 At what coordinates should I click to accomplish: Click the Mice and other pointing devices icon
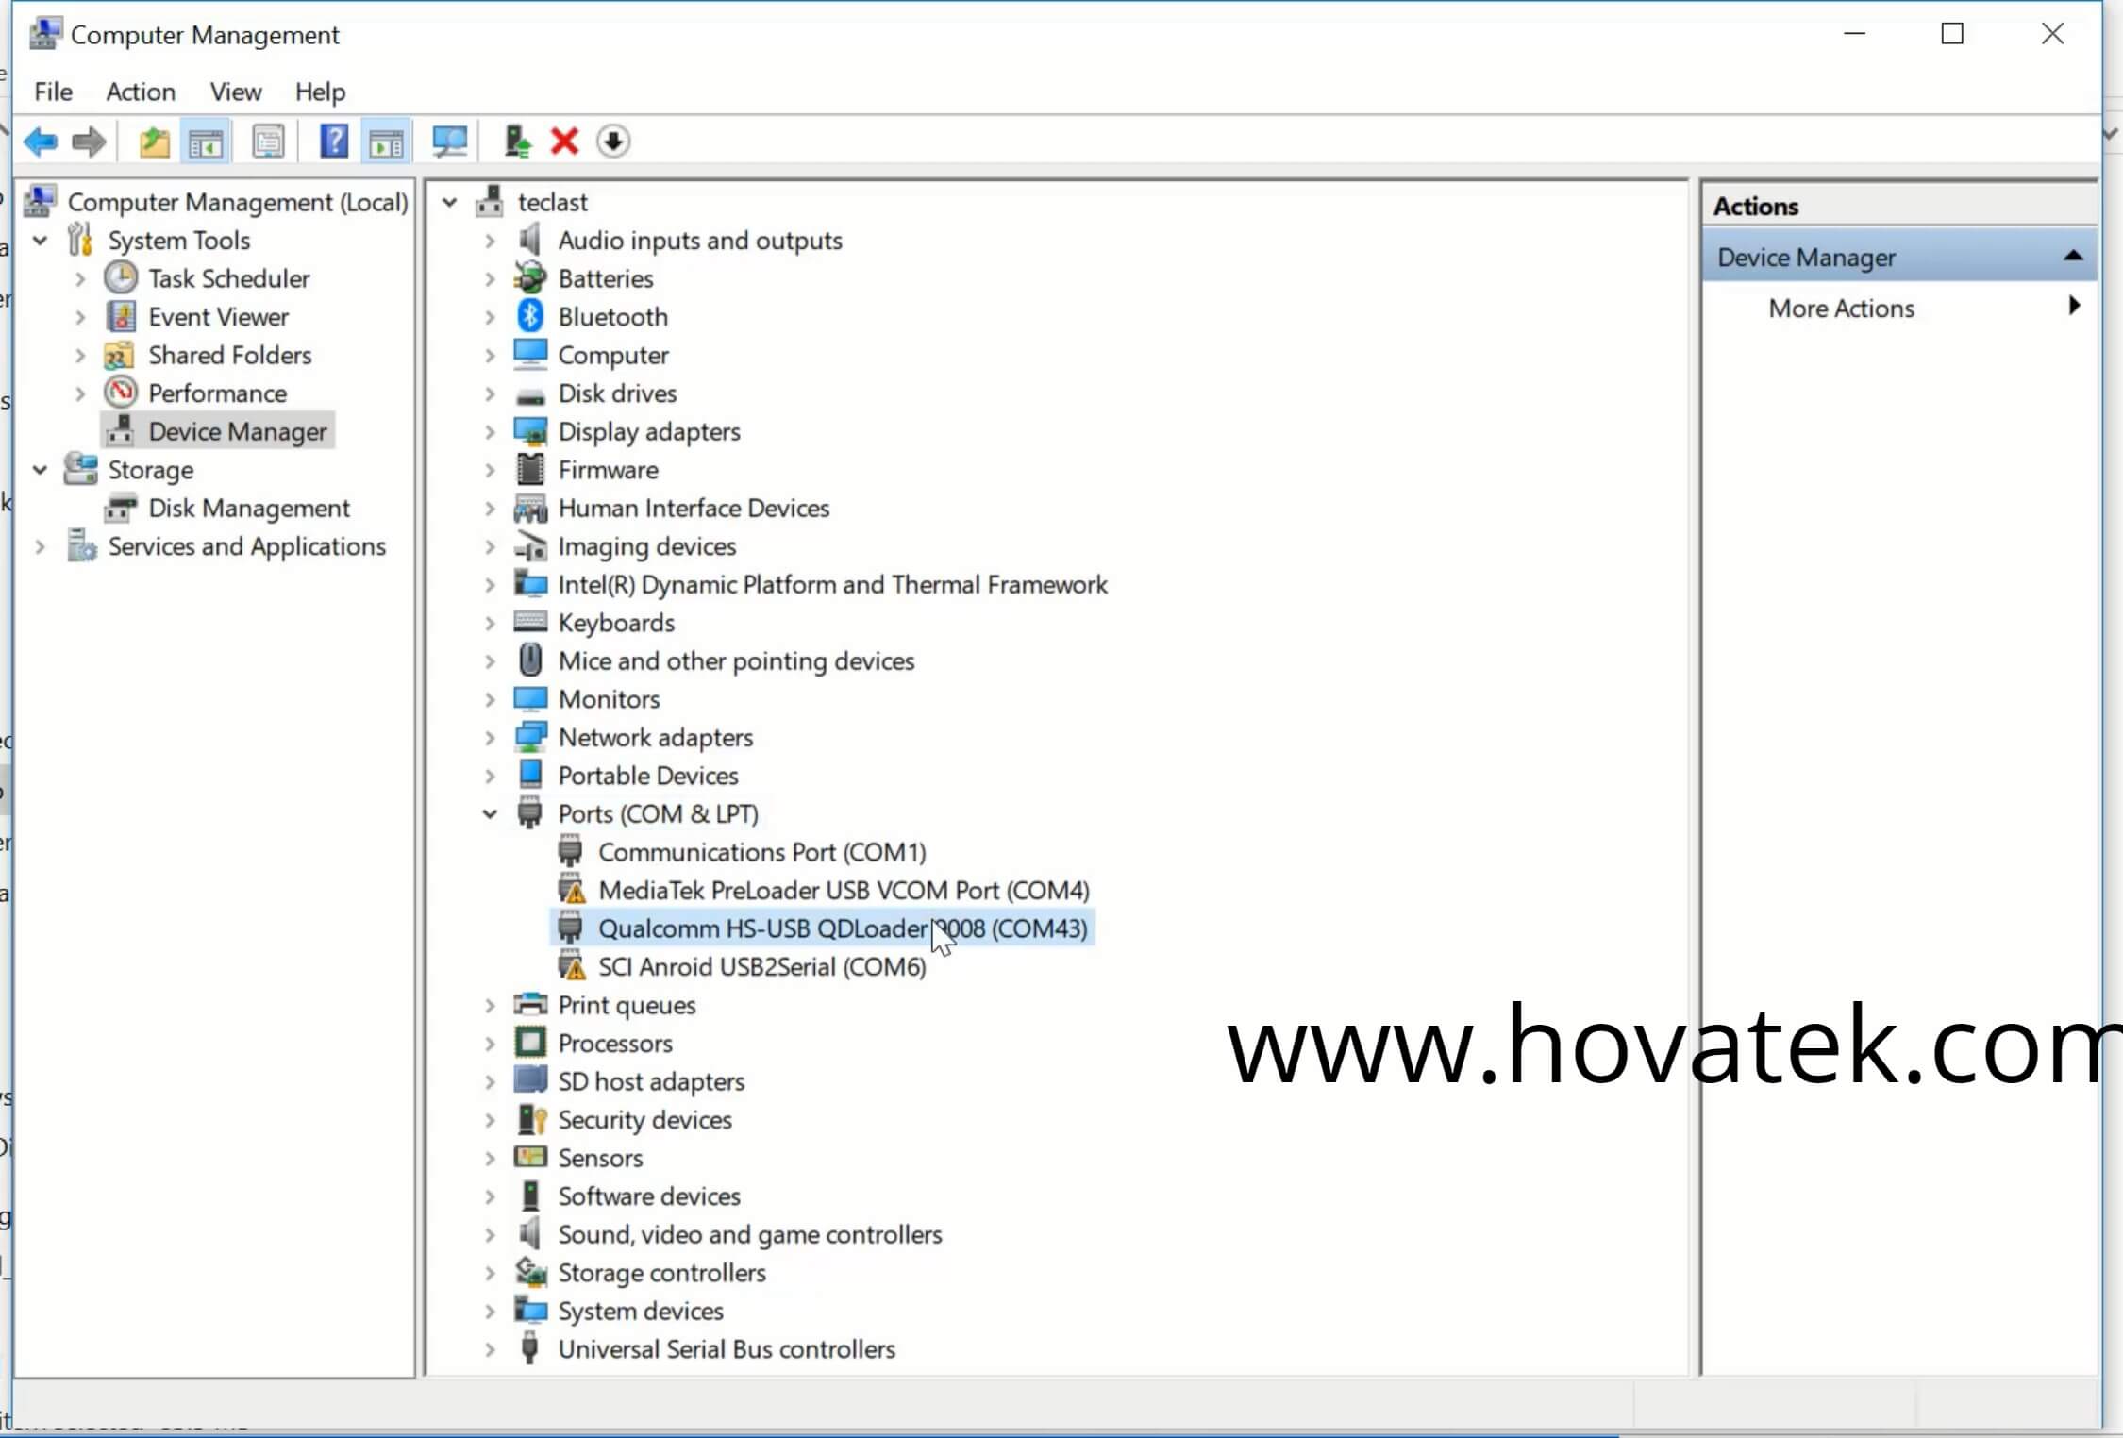[x=530, y=660]
